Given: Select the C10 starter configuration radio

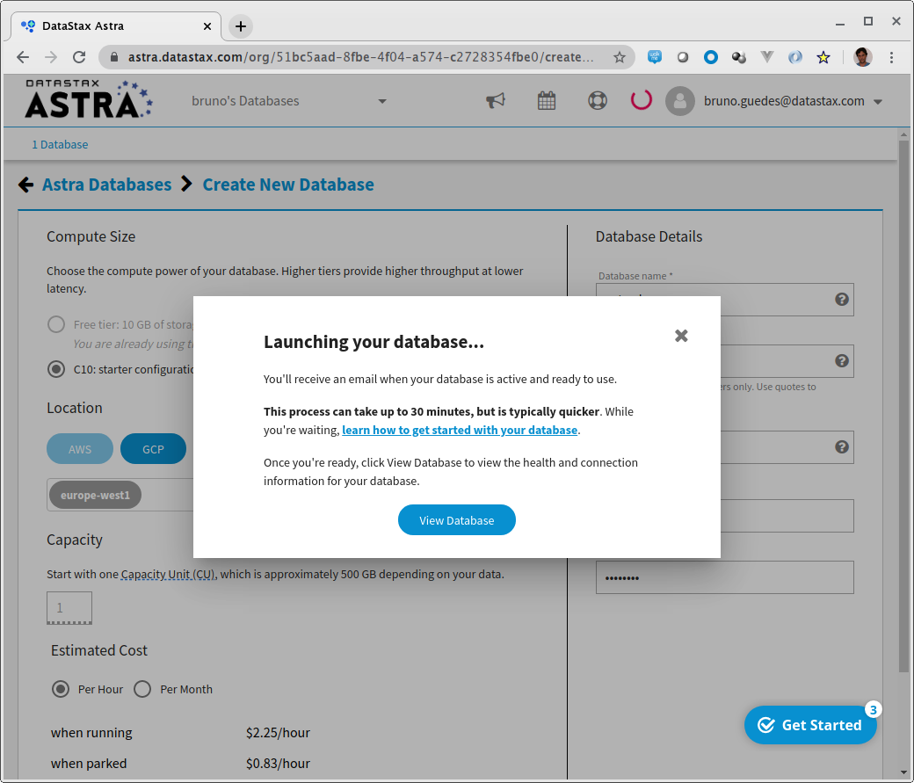Looking at the screenshot, I should point(56,369).
